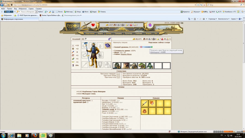Open the Сервис menu in menu bar
The image size is (245, 138).
coord(31,9)
